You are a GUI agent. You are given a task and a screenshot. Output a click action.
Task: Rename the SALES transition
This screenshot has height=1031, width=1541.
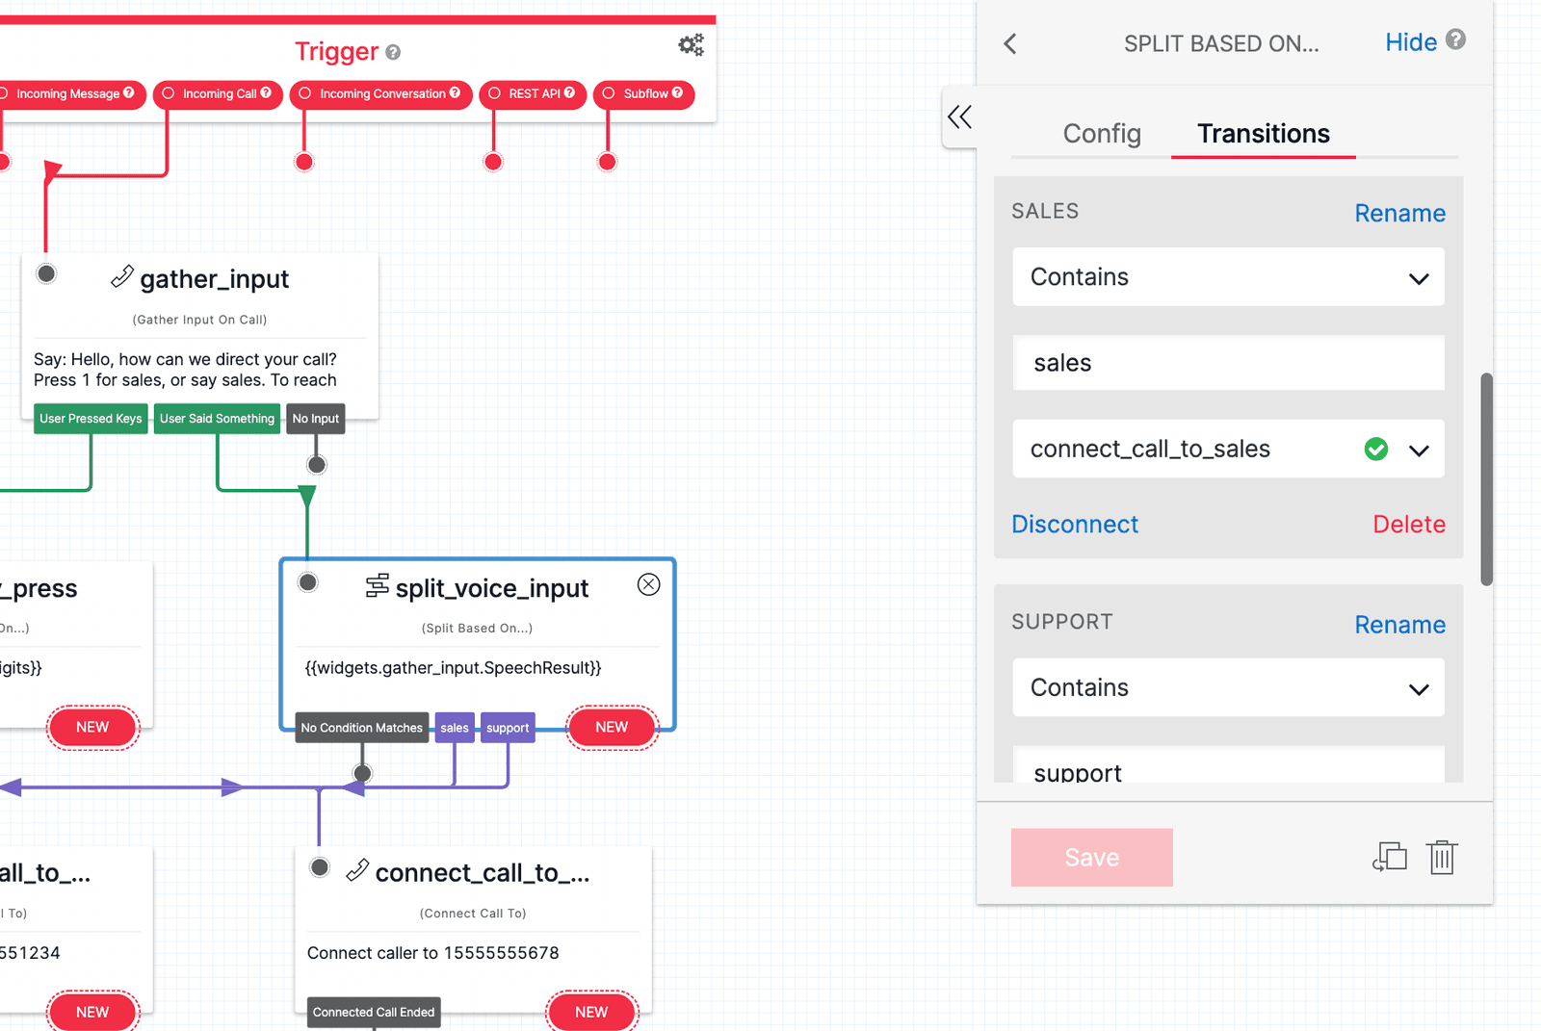1399,213
